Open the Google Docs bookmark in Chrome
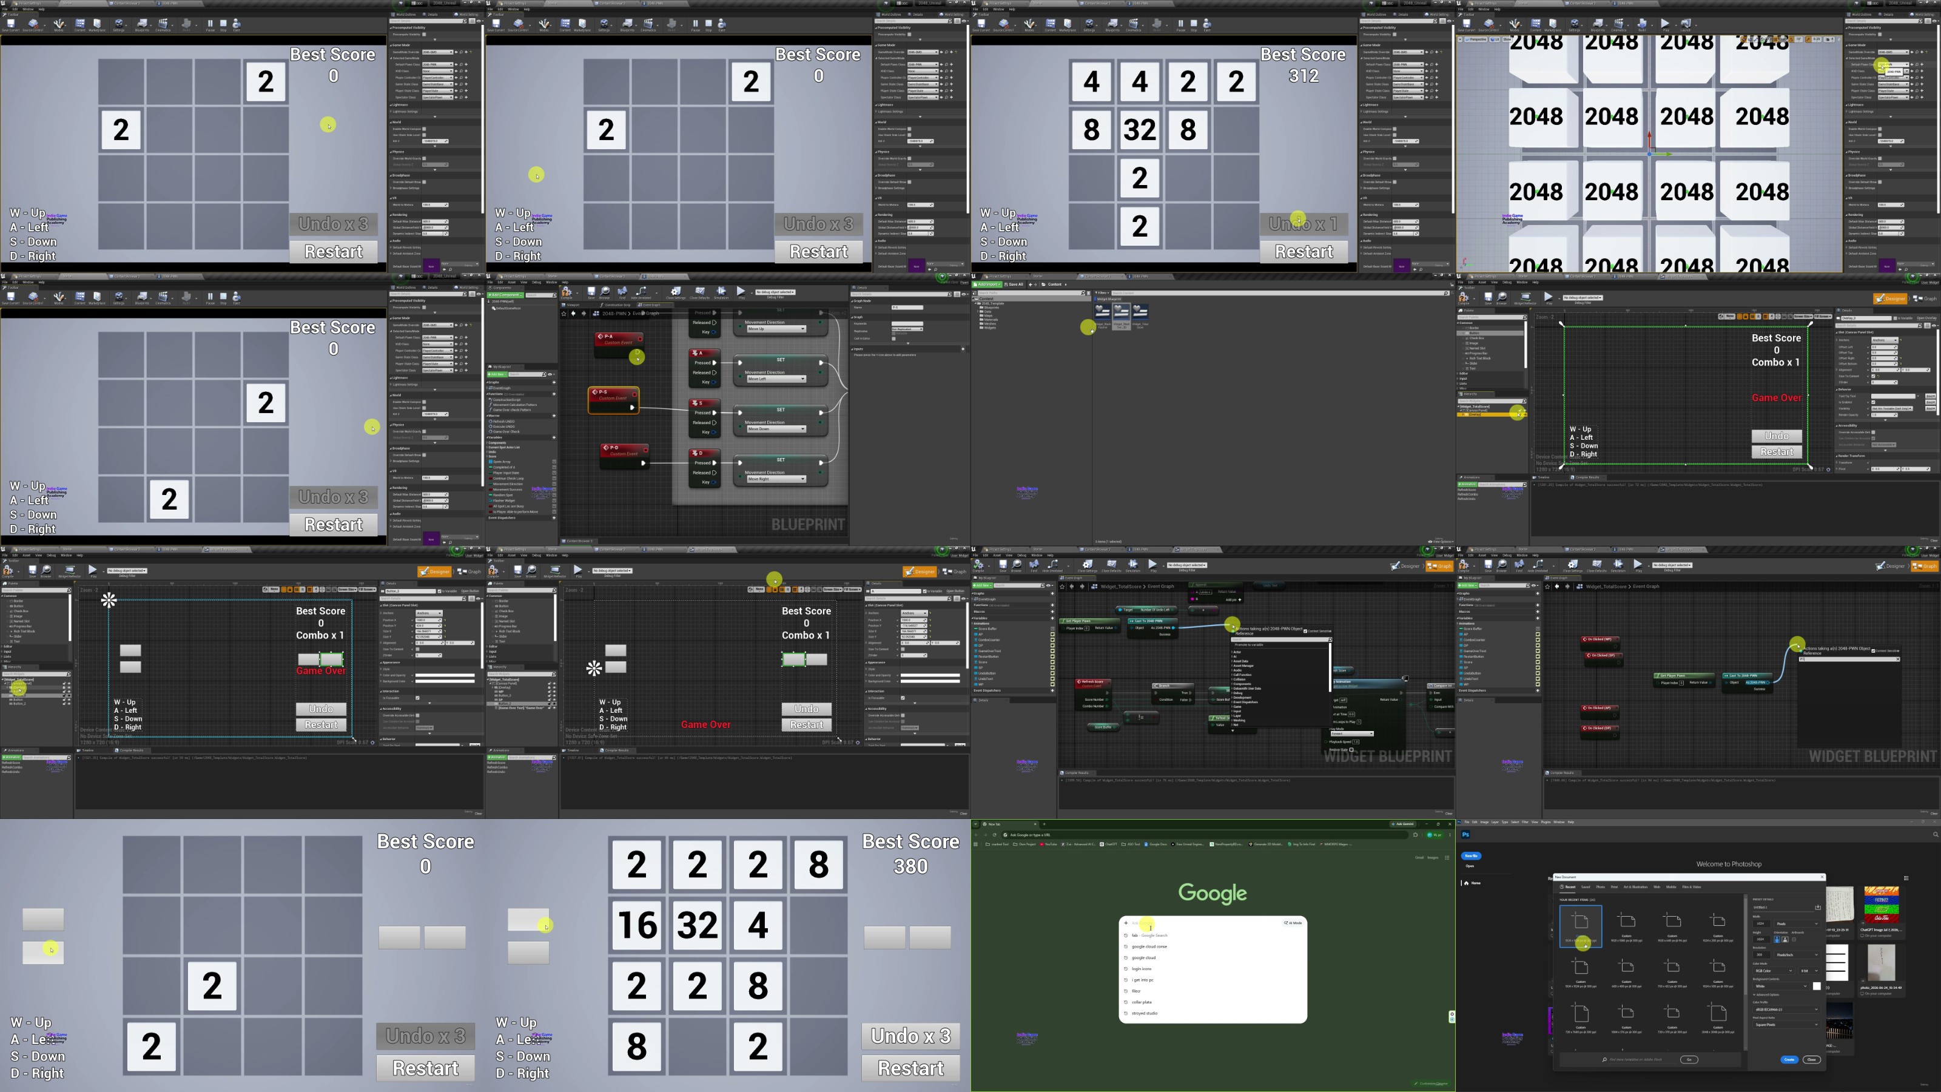The width and height of the screenshot is (1941, 1092). 1155,844
